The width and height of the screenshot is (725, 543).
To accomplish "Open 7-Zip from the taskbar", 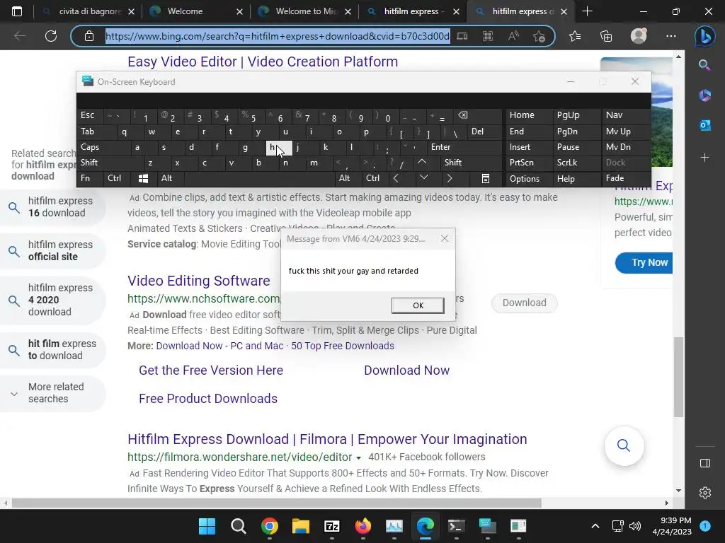I will tap(332, 526).
